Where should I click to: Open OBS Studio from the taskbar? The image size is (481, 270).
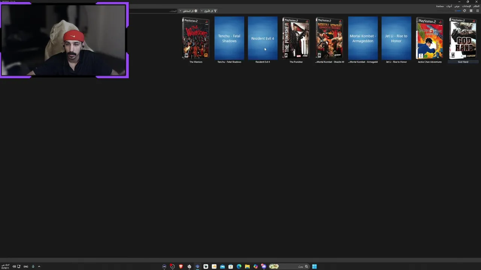172,266
